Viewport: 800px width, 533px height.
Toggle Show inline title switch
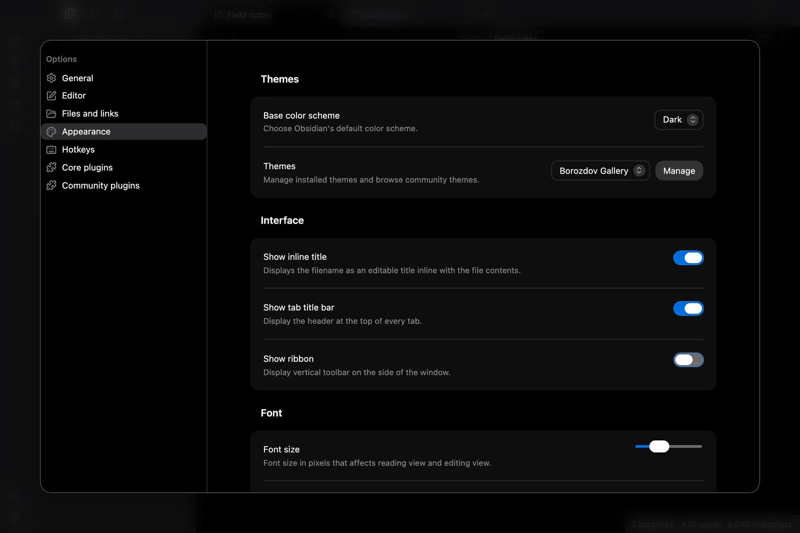click(688, 258)
